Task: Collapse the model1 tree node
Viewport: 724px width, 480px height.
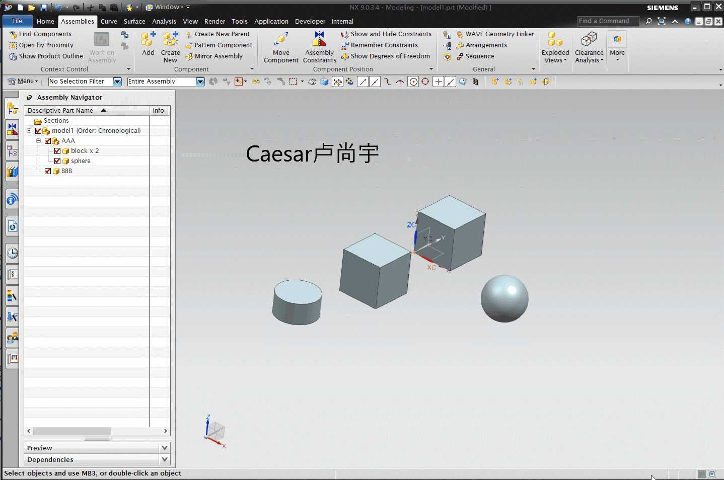Action: click(29, 131)
